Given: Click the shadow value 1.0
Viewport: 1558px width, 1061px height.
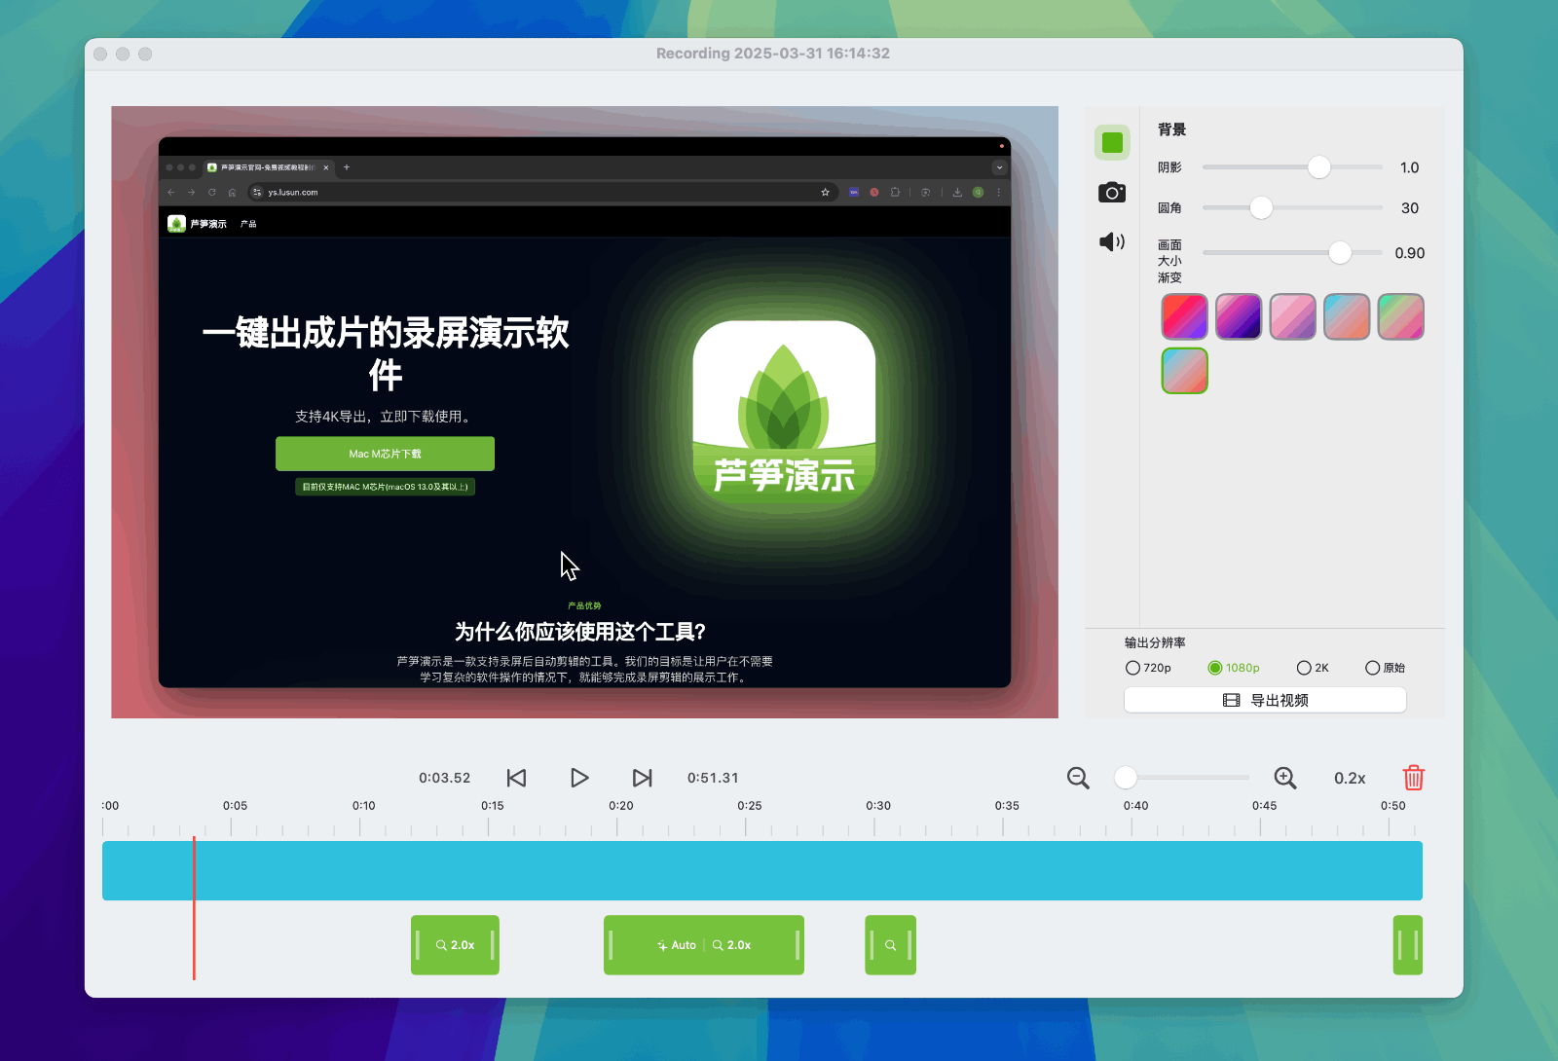Looking at the screenshot, I should [x=1409, y=167].
